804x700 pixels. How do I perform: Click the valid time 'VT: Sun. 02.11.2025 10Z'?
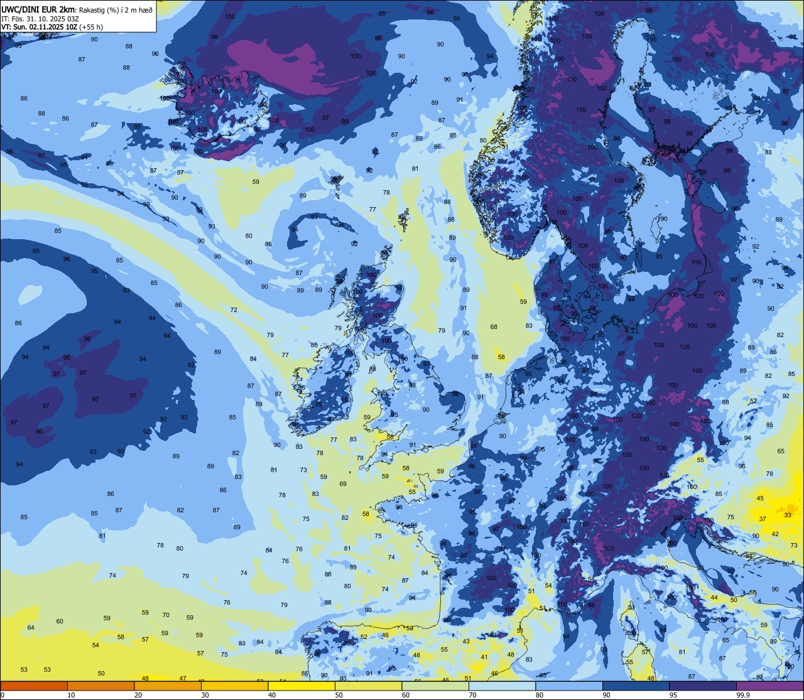coord(39,27)
